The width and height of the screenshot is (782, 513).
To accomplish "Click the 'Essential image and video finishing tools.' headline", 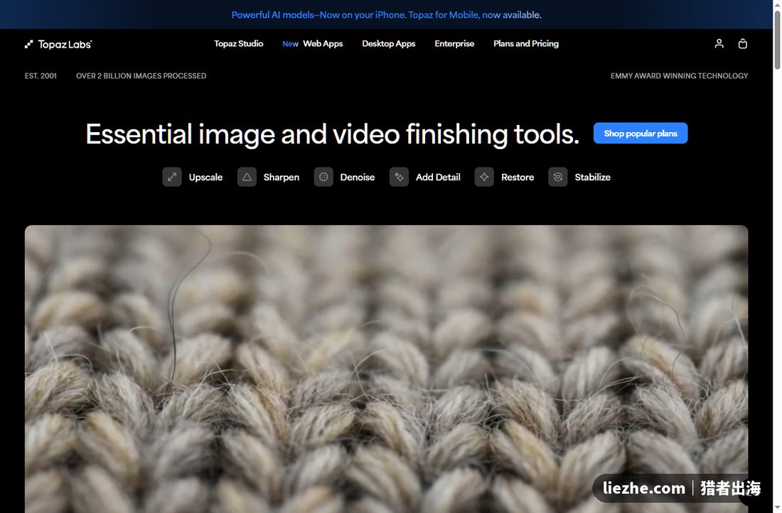I will pos(333,134).
